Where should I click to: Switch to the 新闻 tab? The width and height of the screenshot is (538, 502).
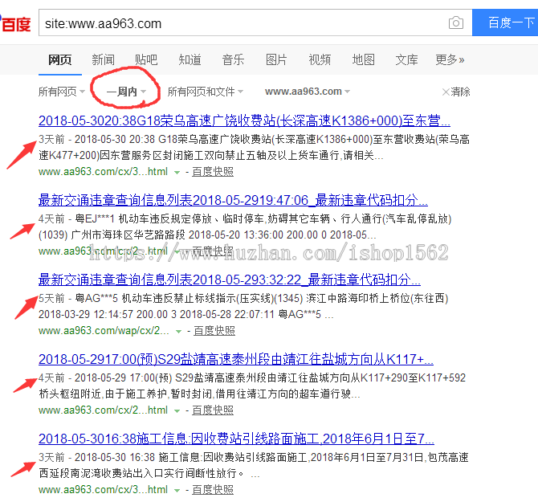pos(104,59)
